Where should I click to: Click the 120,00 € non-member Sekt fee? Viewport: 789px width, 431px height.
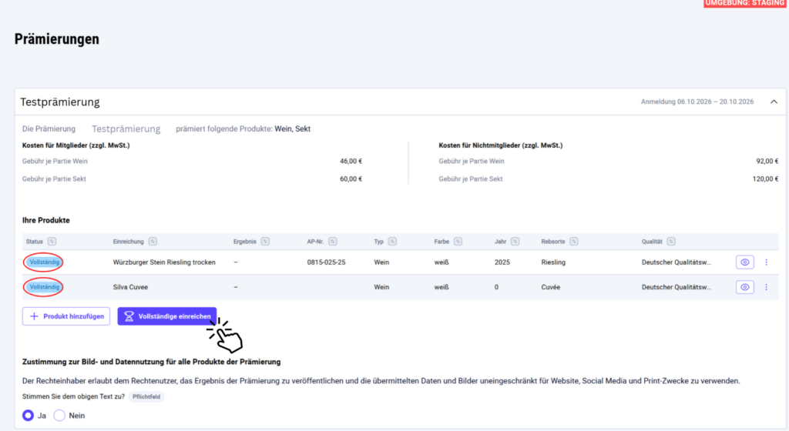tap(765, 179)
